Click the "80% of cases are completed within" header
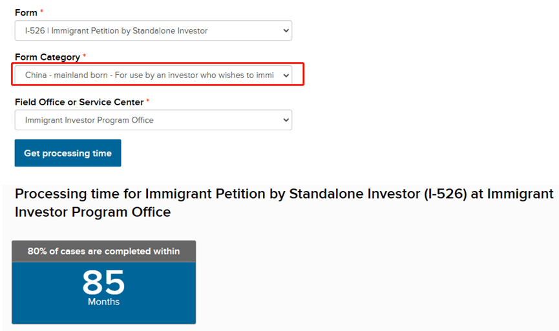The width and height of the screenshot is (559, 331). (x=103, y=251)
